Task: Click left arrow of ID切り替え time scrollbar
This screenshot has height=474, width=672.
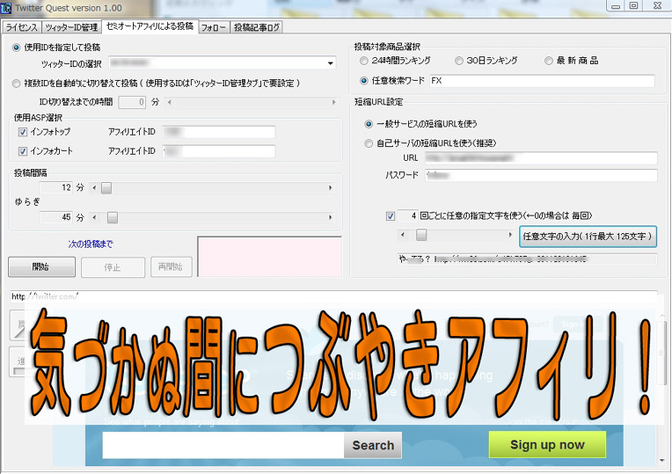Action: 170,102
